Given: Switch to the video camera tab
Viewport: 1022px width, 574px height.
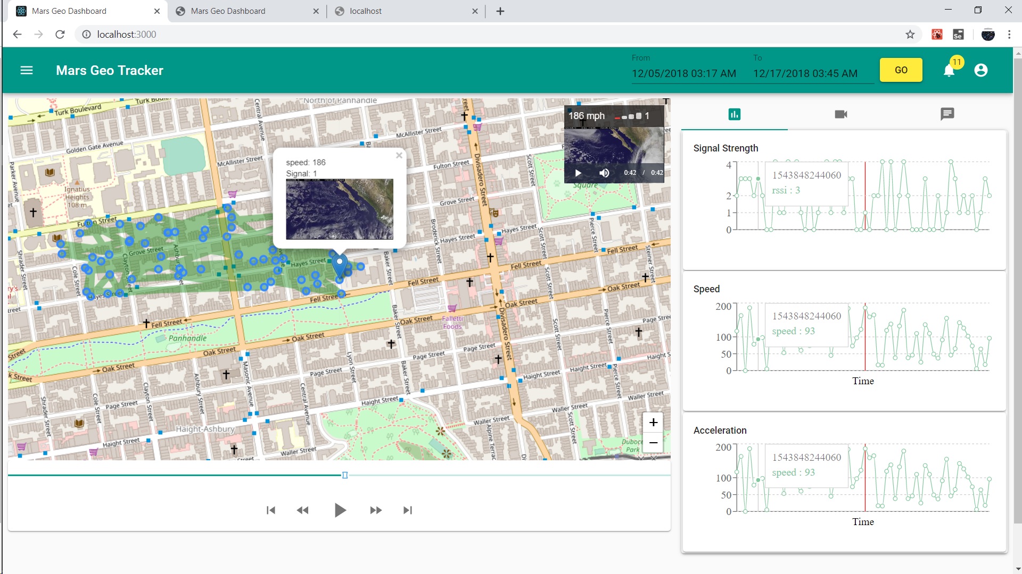Looking at the screenshot, I should click(x=841, y=114).
